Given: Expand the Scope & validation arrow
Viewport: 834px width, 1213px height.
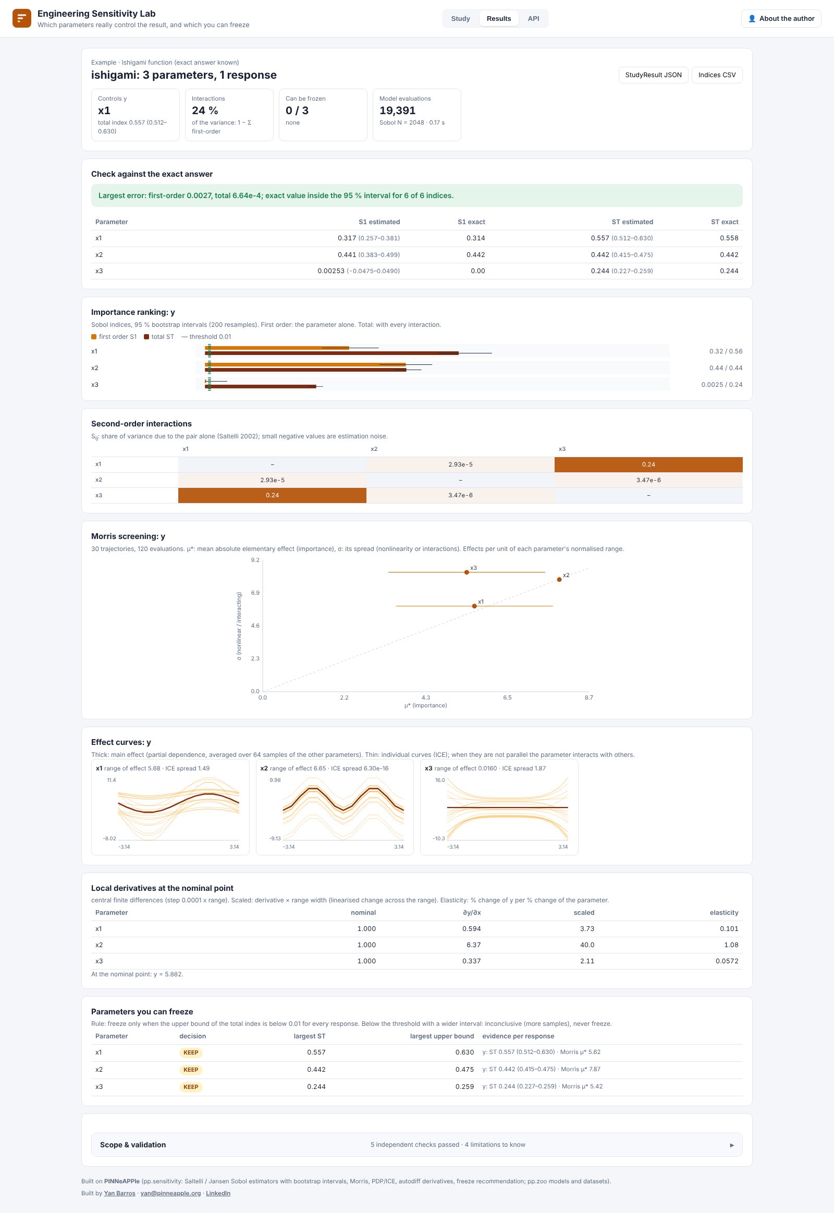Looking at the screenshot, I should (x=732, y=1145).
